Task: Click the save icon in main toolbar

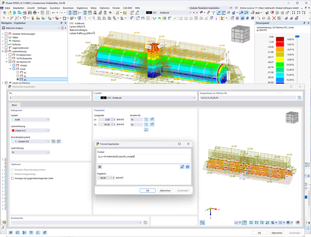Action: 30,13
